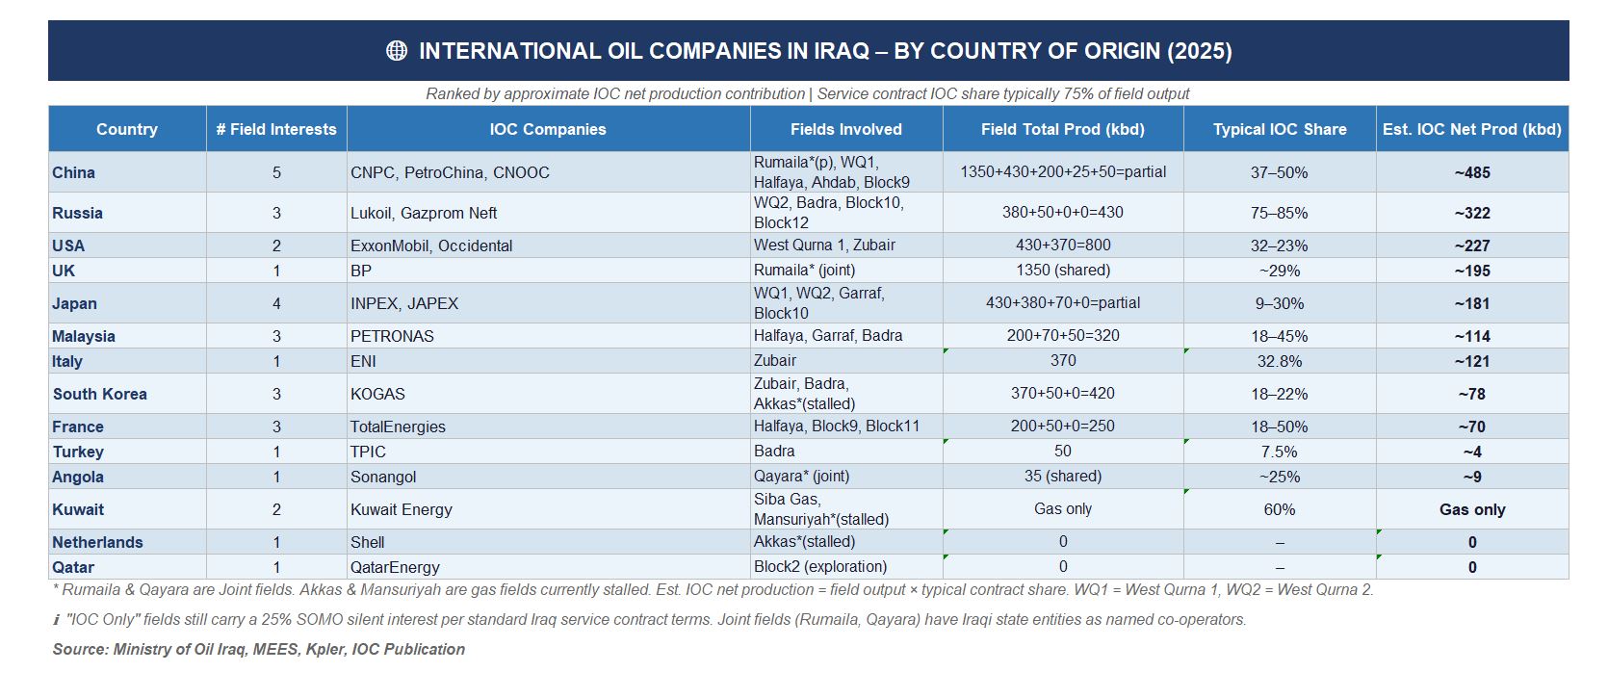Viewport: 1608px width, 698px height.
Task: Select the PETRONAS company cell
Action: tap(392, 336)
